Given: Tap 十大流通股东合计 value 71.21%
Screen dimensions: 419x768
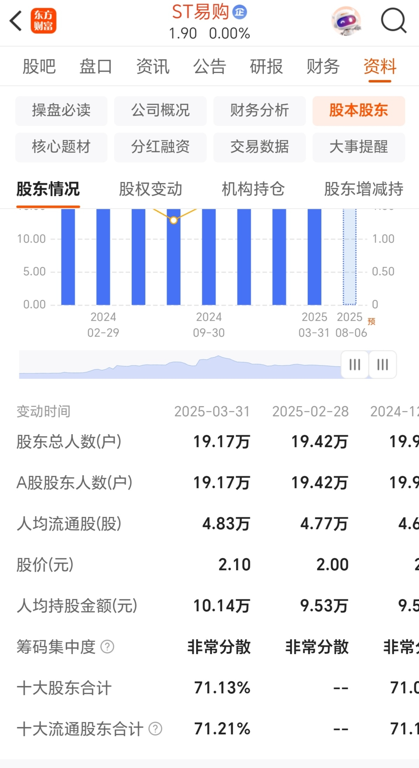Looking at the screenshot, I should pyautogui.click(x=222, y=729).
